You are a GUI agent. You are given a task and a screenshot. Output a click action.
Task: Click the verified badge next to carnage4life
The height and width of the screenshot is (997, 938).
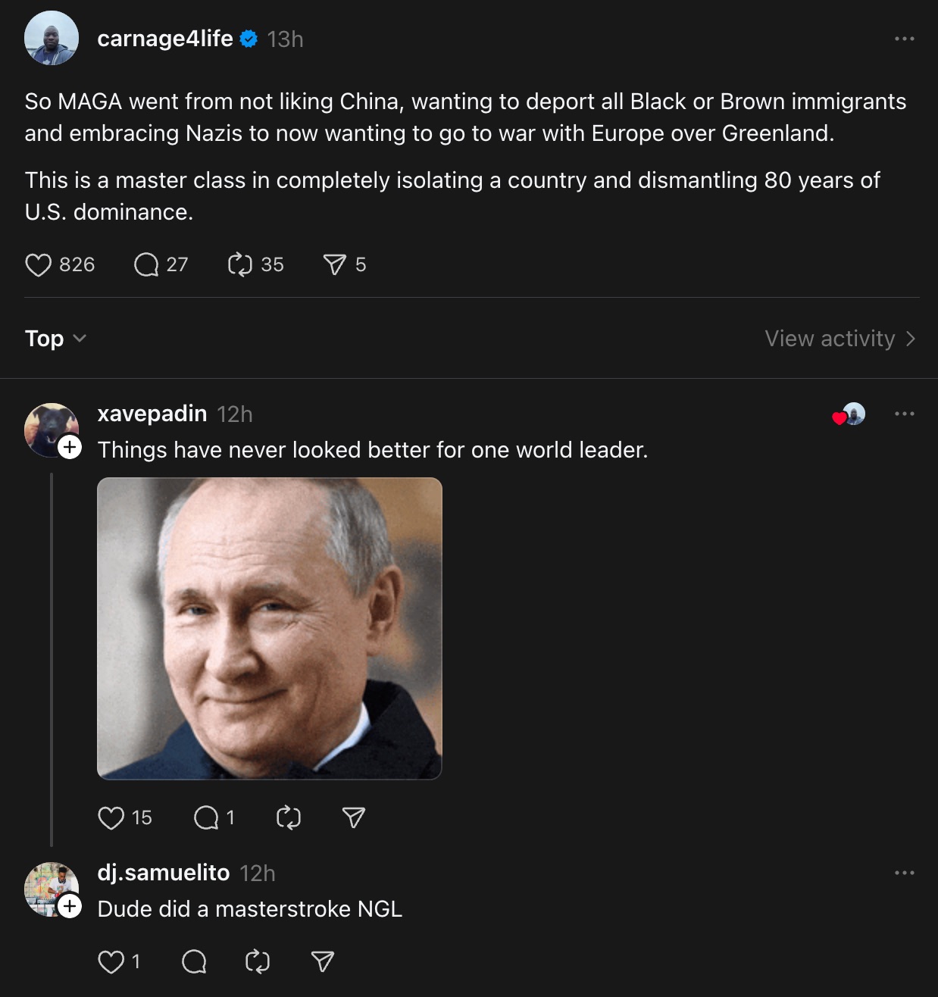tap(246, 39)
